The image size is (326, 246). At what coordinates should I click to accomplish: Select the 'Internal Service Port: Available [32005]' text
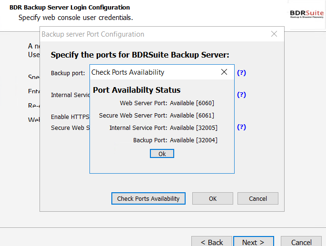(x=163, y=128)
